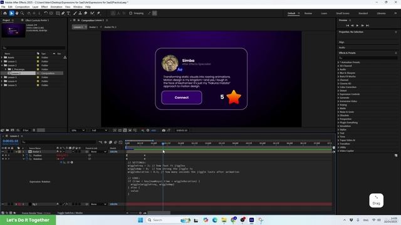
Task: Play the preview
Action: click(357, 26)
